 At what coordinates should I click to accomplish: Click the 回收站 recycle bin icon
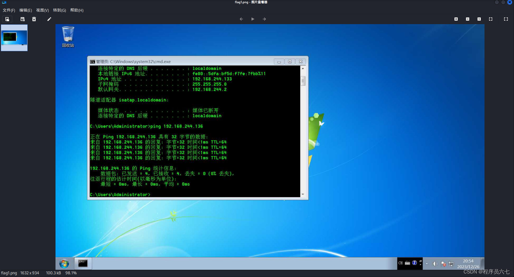coord(68,37)
